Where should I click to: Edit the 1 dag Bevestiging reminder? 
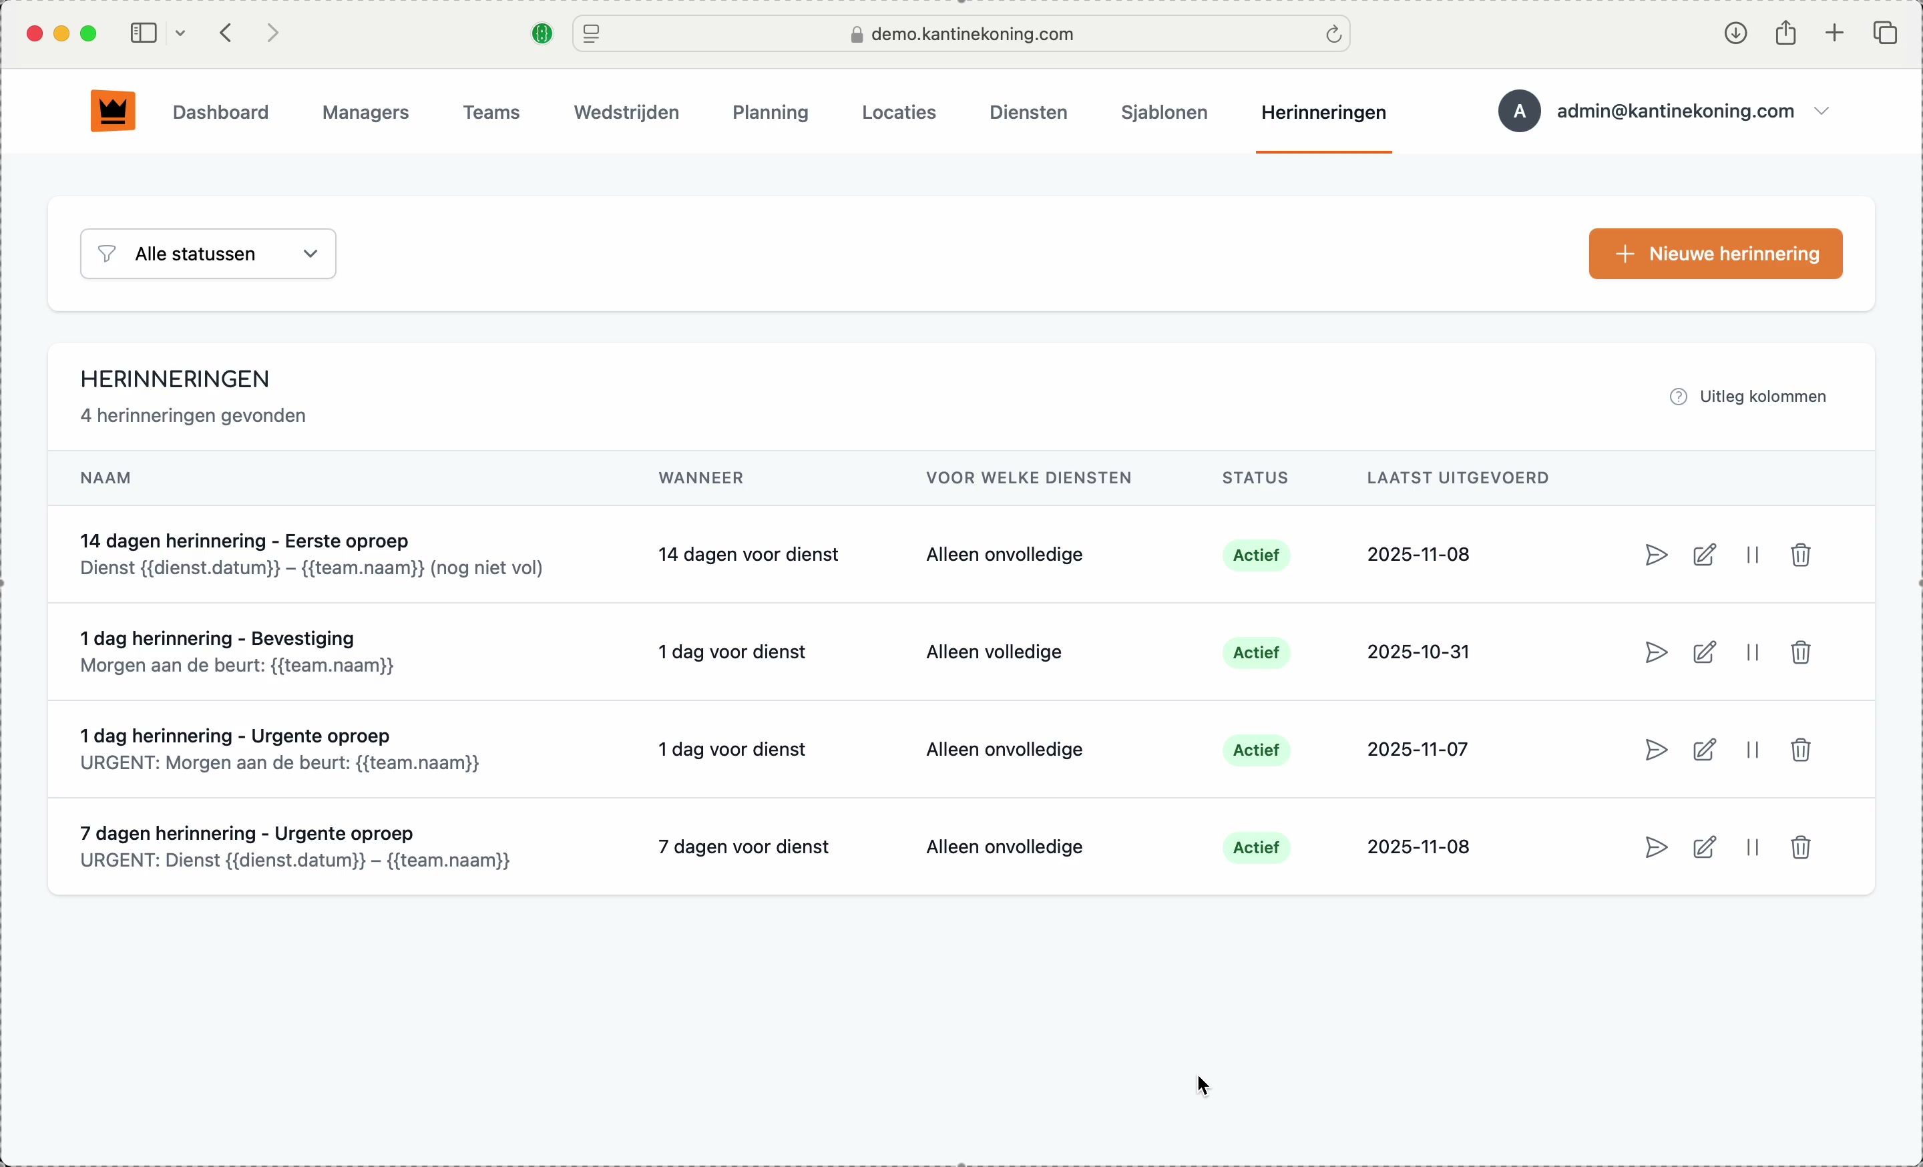1705,653
